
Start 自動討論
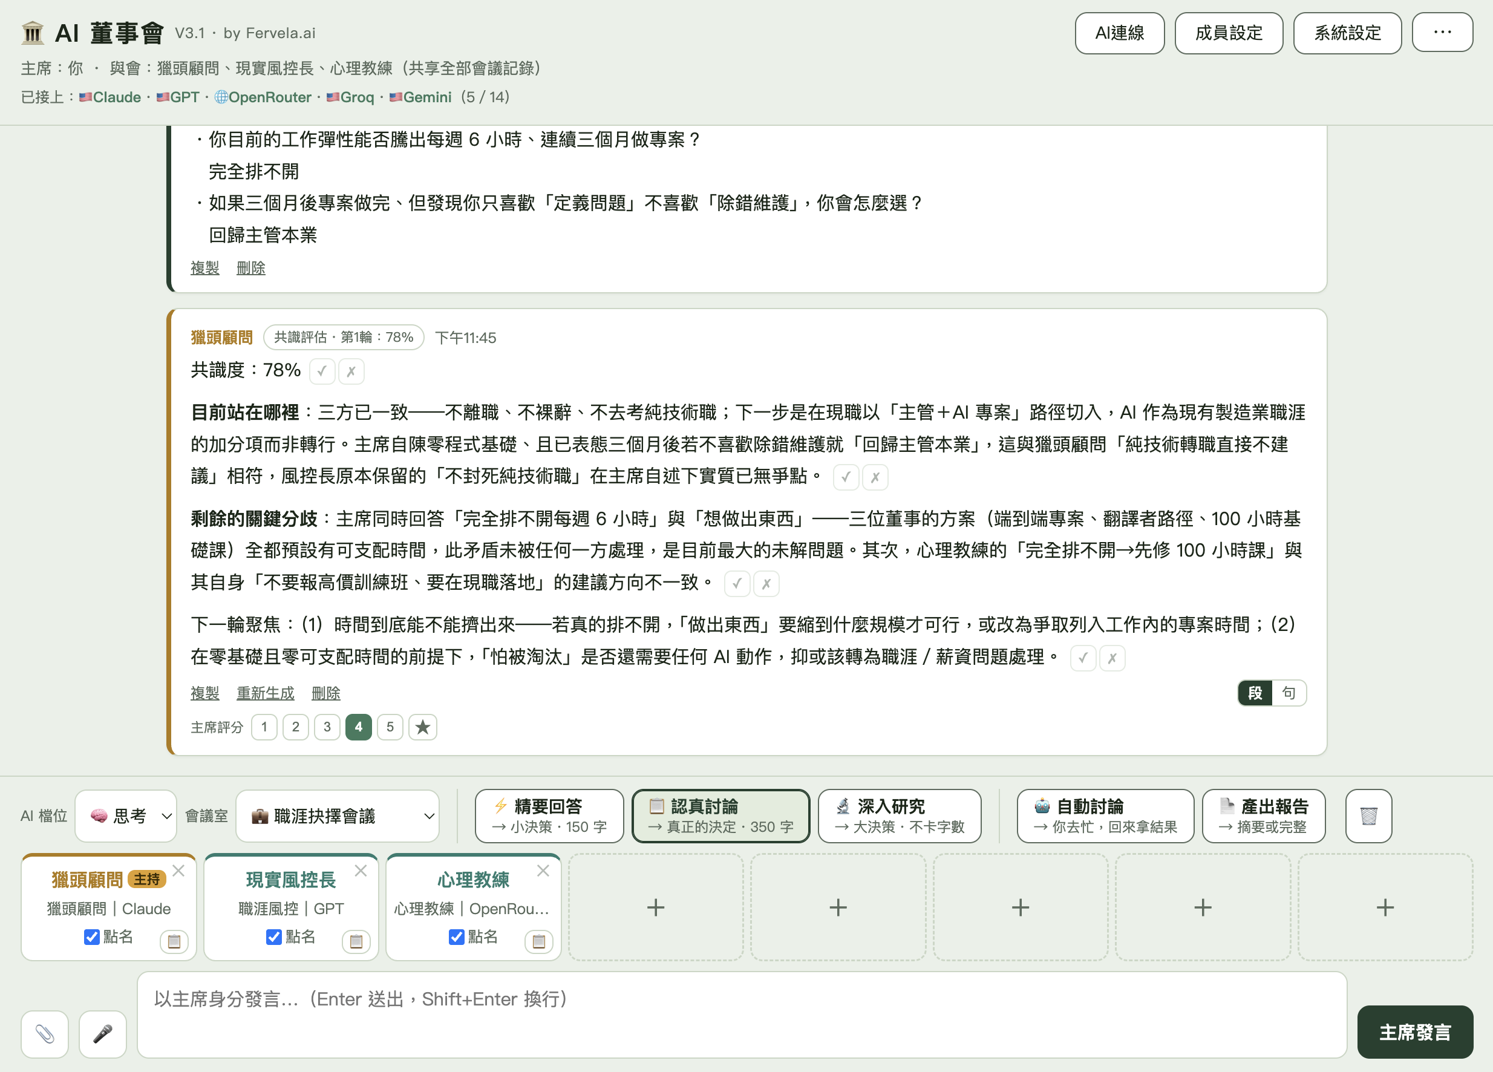coord(1105,816)
